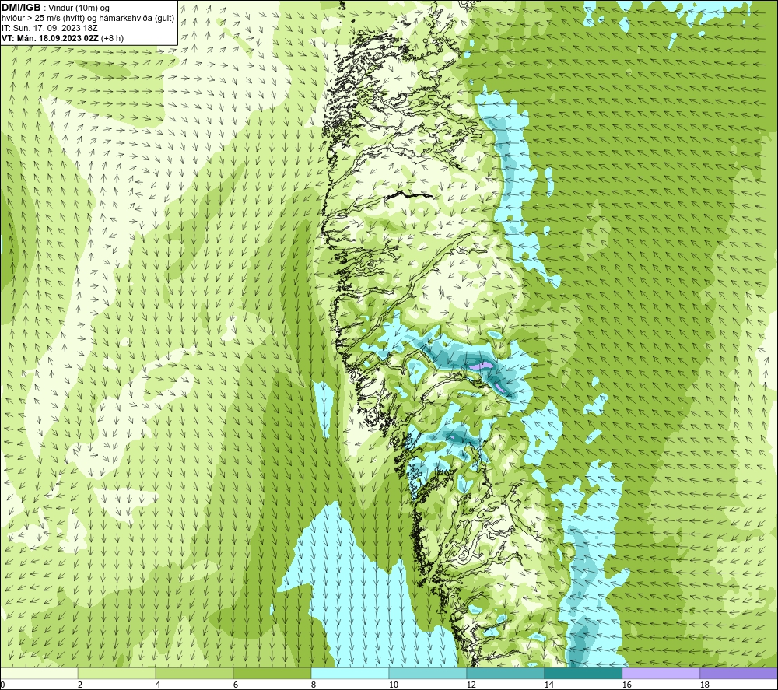Viewport: 778px width, 690px height.
Task: Click the scale label '12'
Action: click(x=471, y=685)
